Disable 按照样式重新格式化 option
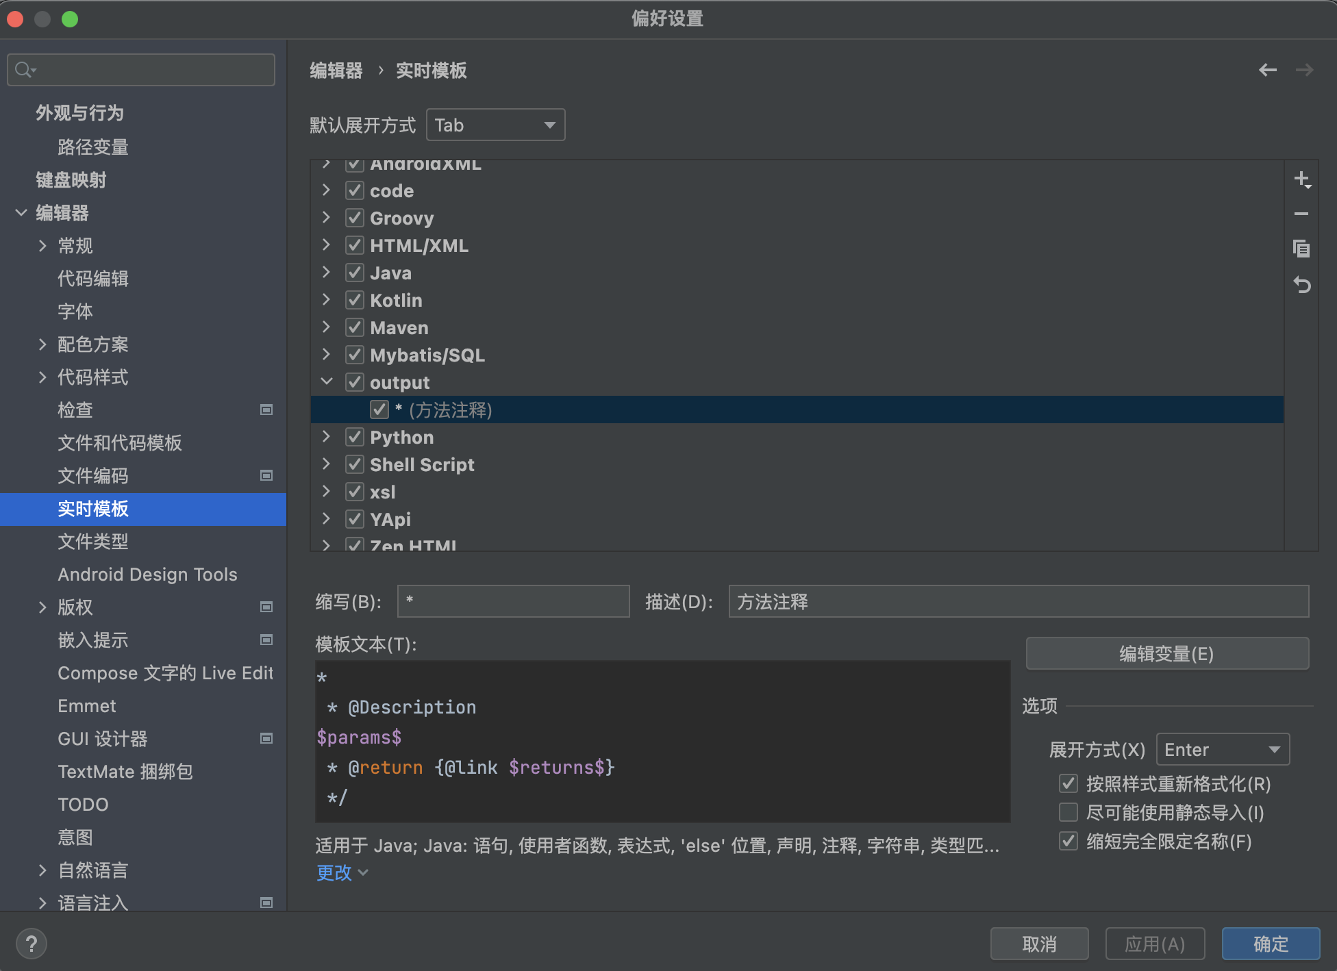 (x=1068, y=783)
